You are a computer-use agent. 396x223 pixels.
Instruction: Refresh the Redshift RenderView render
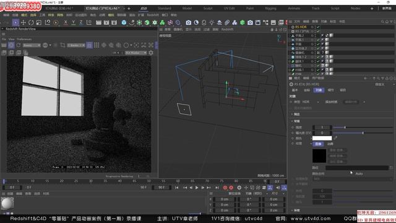point(19,45)
